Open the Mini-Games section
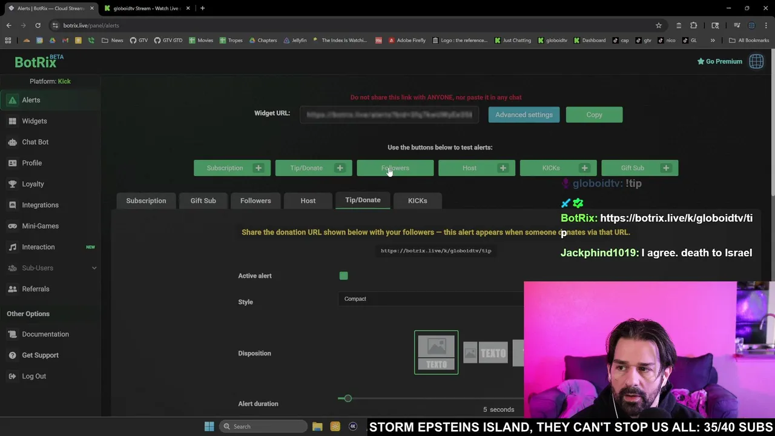Image resolution: width=775 pixels, height=436 pixels. pos(40,226)
